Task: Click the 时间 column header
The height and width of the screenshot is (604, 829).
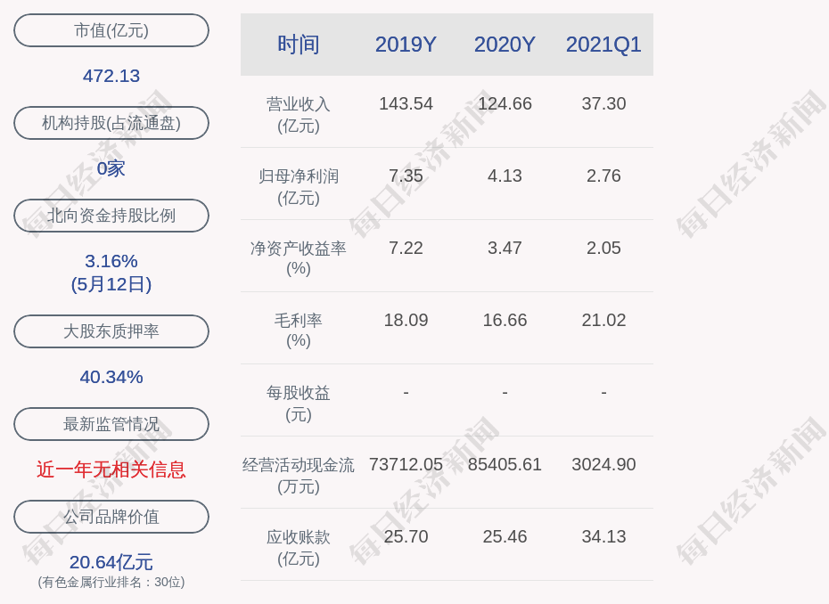Action: pyautogui.click(x=298, y=45)
